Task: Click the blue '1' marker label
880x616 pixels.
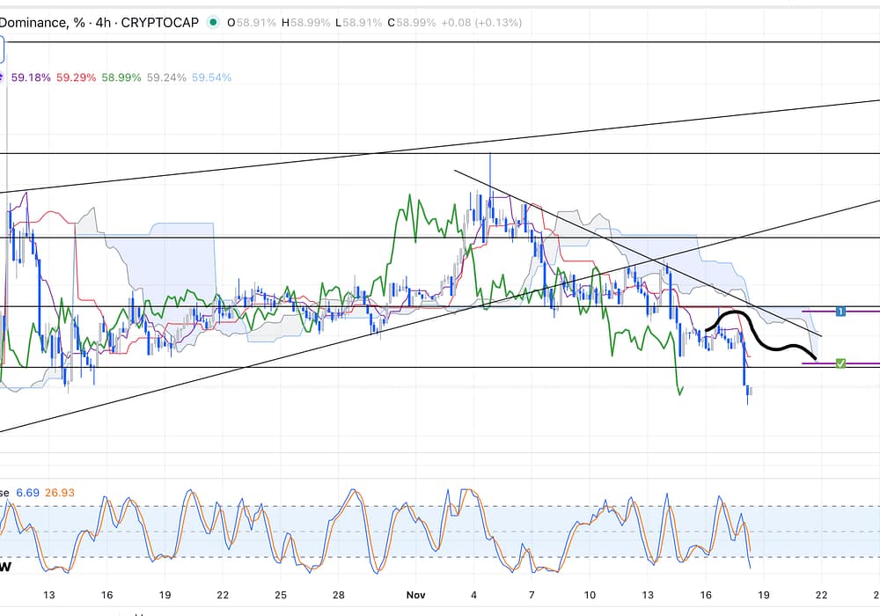Action: (x=840, y=312)
